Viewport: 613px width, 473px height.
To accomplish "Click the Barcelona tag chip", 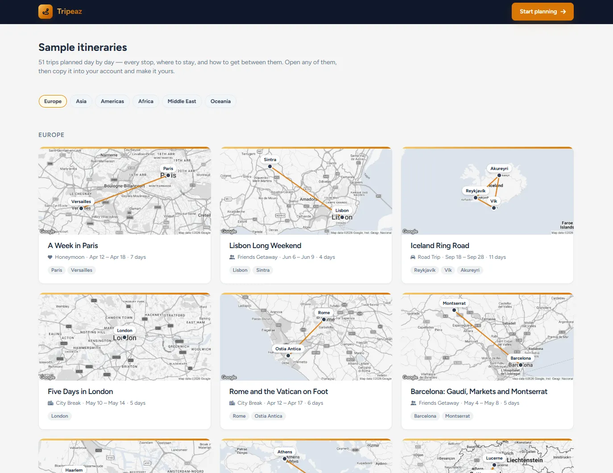I will pos(425,416).
